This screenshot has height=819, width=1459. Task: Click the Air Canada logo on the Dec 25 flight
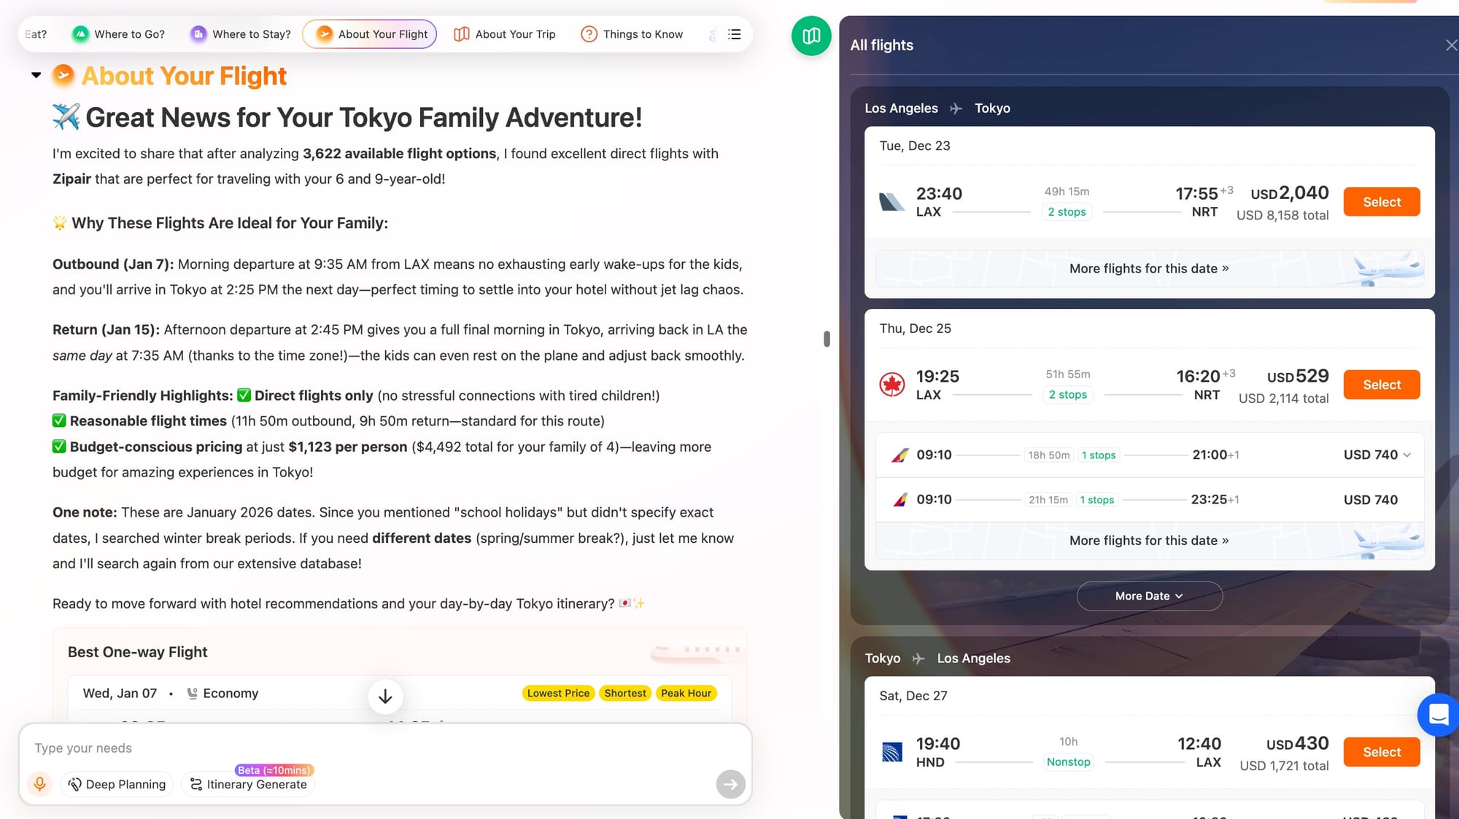coord(891,384)
